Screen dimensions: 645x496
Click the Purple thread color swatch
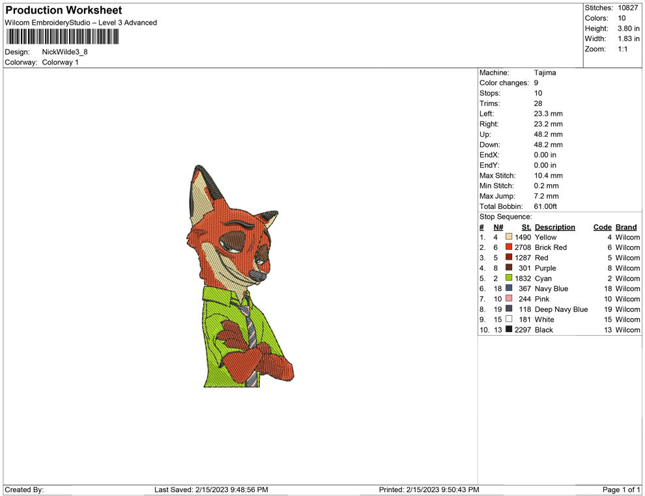(x=509, y=268)
